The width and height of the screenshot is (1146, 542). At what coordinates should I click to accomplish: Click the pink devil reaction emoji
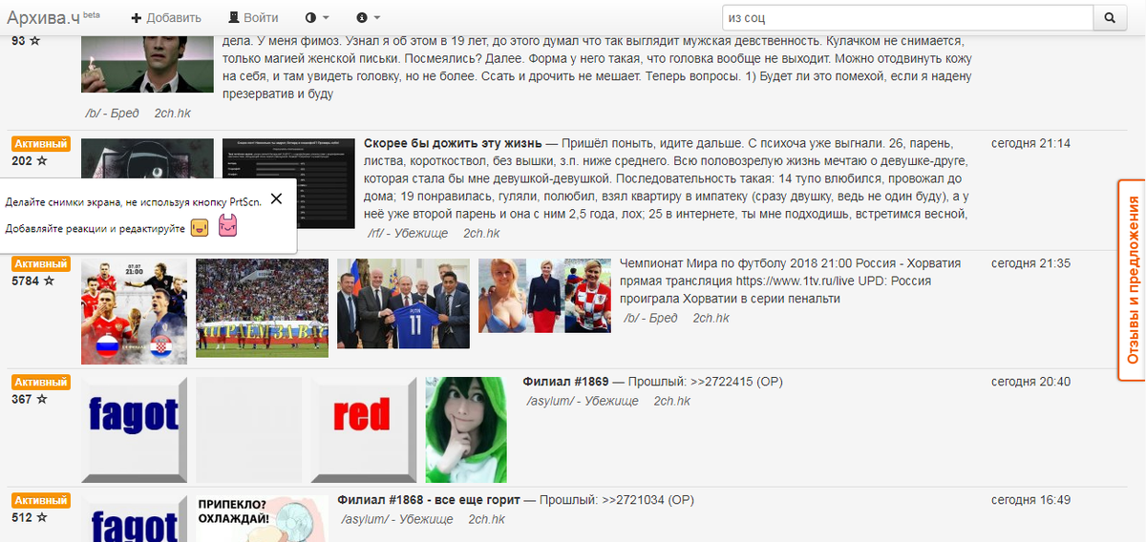(227, 227)
